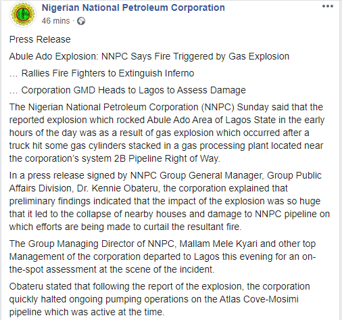The height and width of the screenshot is (320, 342).
Task: Select the 'Abule Ado Explosion' headline line
Action: (149, 56)
